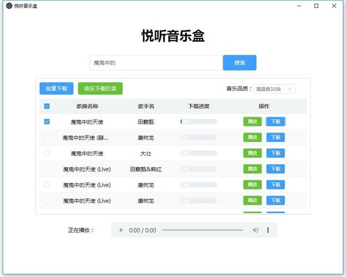Check the 魔鬼中的天使 (醇... row checkbox
The height and width of the screenshot is (277, 346).
coord(47,137)
